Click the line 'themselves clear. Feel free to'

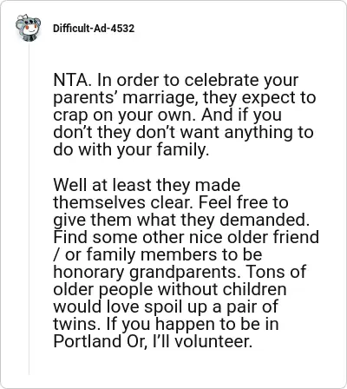click(x=171, y=202)
